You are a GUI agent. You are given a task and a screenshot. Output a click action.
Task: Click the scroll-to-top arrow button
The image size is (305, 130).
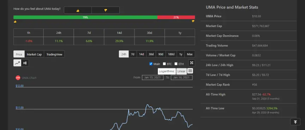click(x=295, y=122)
